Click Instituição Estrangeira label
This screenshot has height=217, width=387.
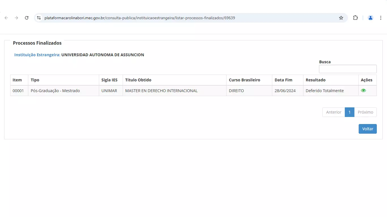[37, 55]
